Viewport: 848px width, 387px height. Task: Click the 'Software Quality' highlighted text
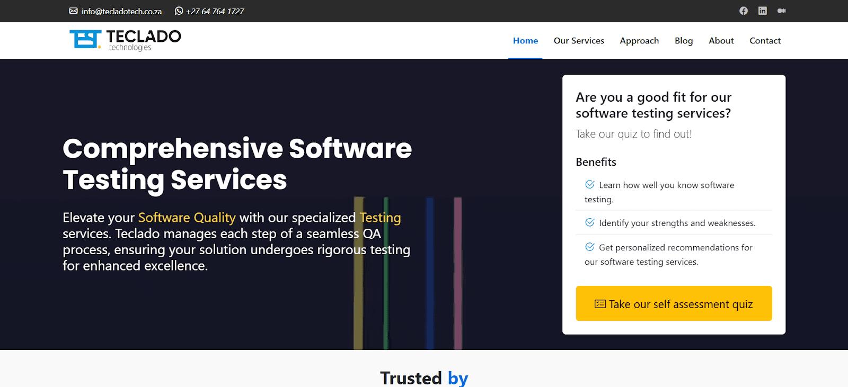187,218
